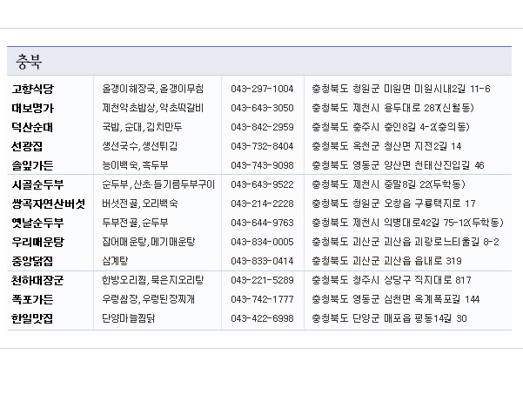Click phone number 043-643-3050

click(x=262, y=108)
